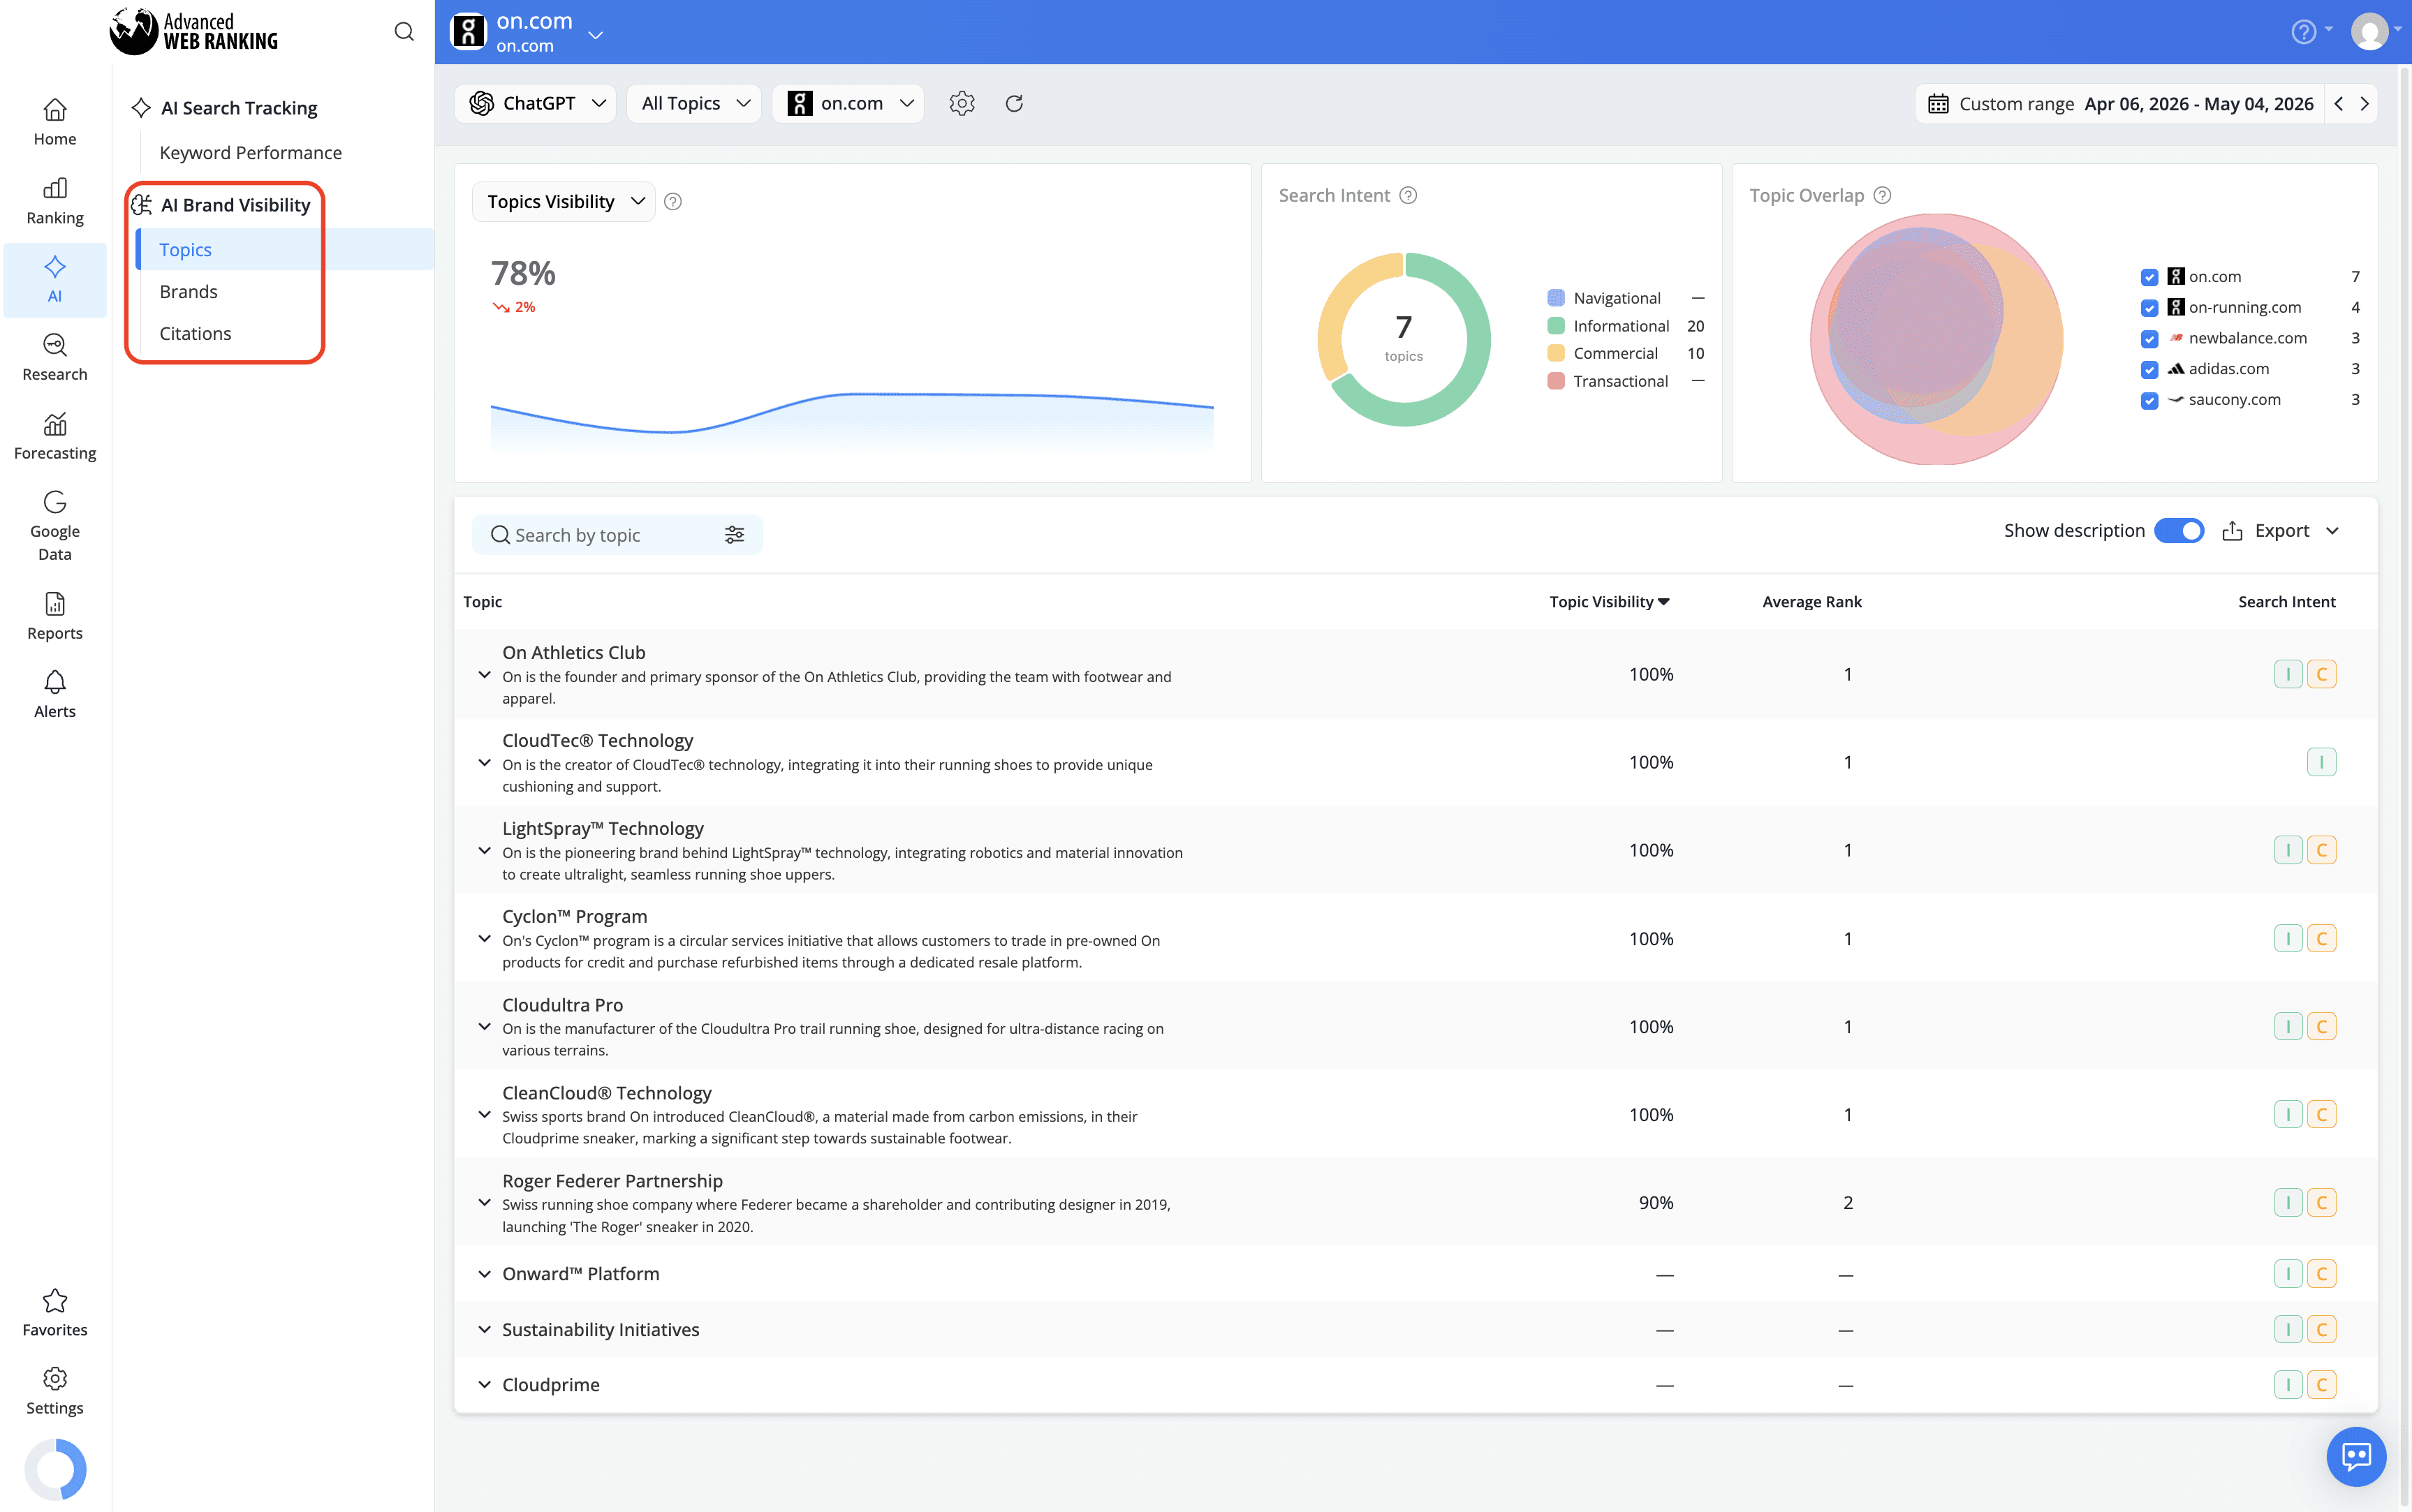
Task: Open the Forecasting section
Action: [x=55, y=436]
